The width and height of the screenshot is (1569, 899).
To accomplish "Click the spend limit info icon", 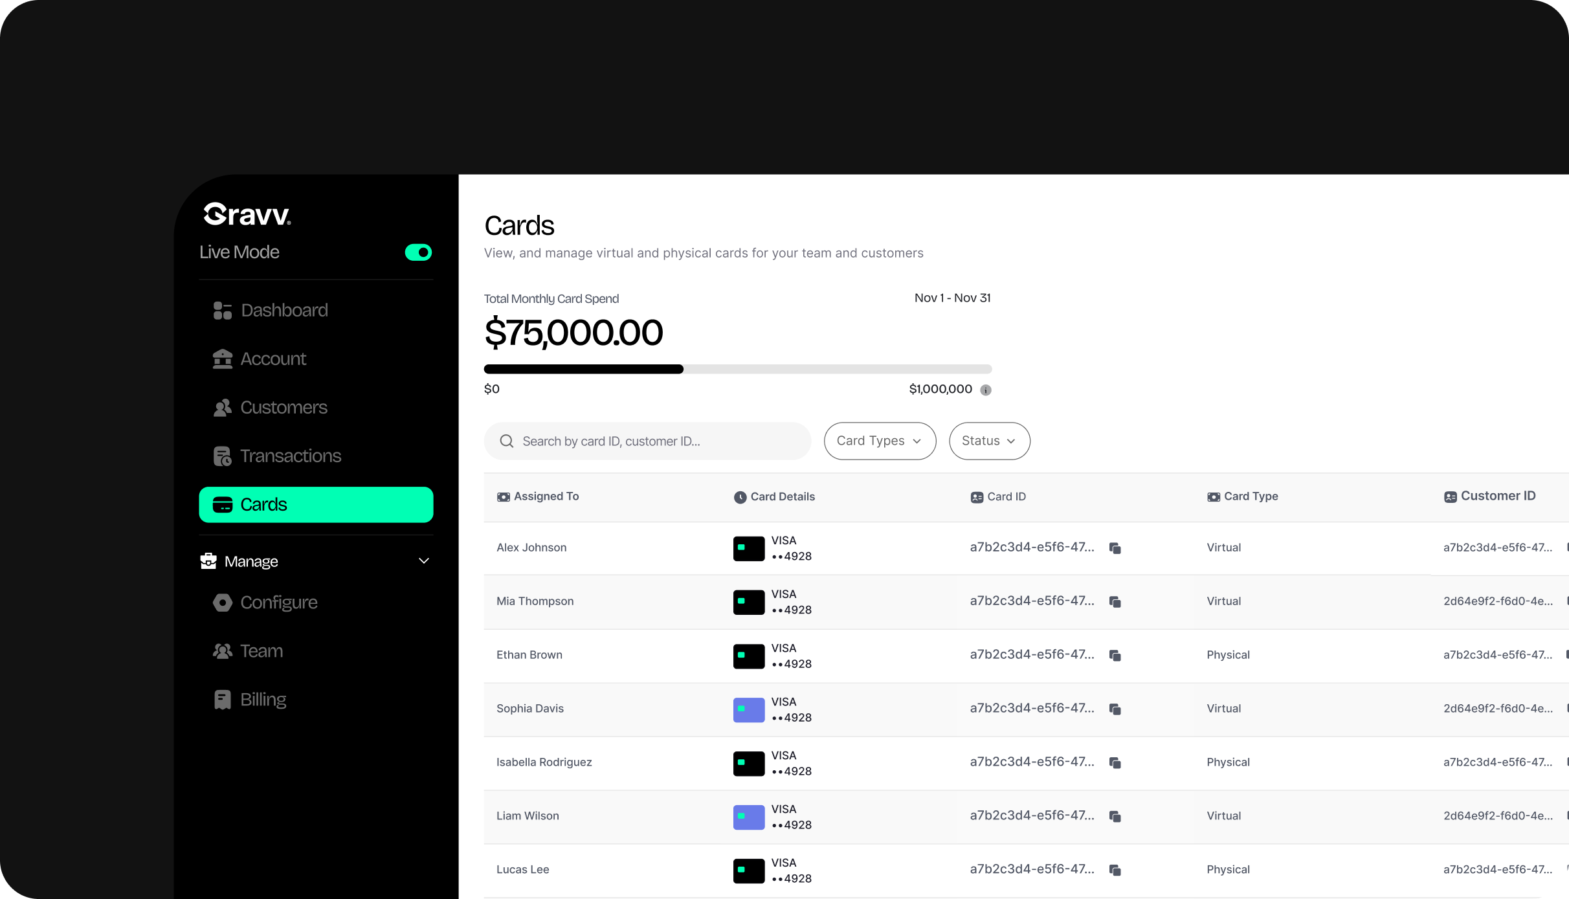I will (x=985, y=390).
